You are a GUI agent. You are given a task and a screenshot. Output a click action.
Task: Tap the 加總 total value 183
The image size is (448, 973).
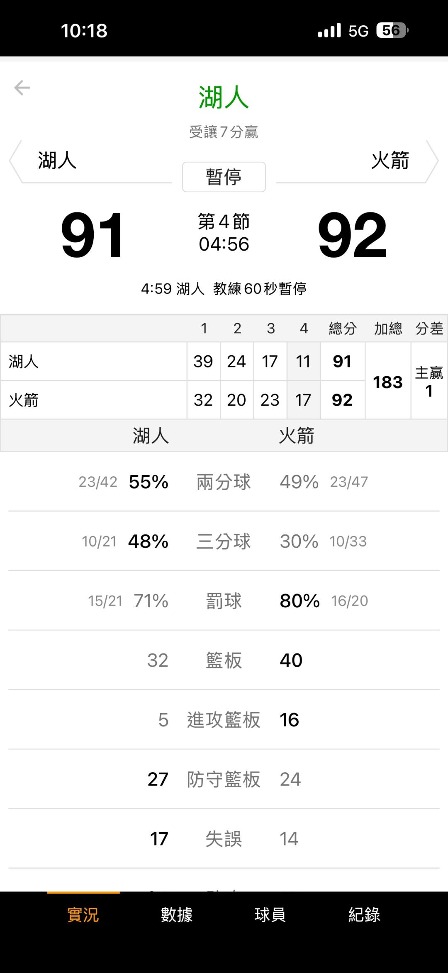tap(387, 382)
